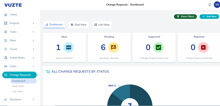Viewport: 220px width, 106px height.
Task: Click the change requests section refresh icon
Action: point(48,72)
